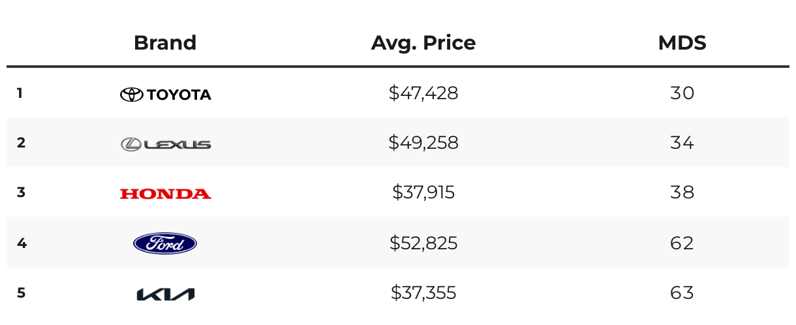Select Toyota's average price $47,428
Image resolution: width=796 pixels, height=325 pixels.
pos(423,93)
